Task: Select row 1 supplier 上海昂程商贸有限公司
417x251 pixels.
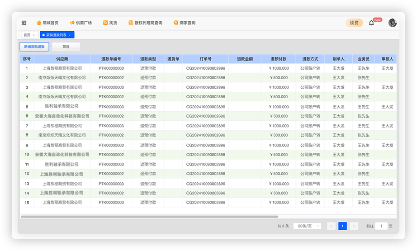Action: [62, 68]
